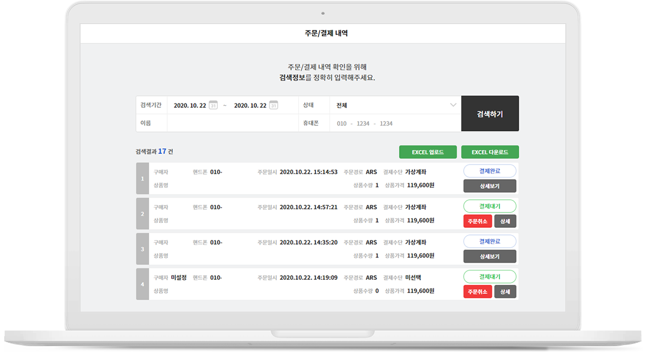Click 가상계좌 payment method in order 1

(x=416, y=172)
